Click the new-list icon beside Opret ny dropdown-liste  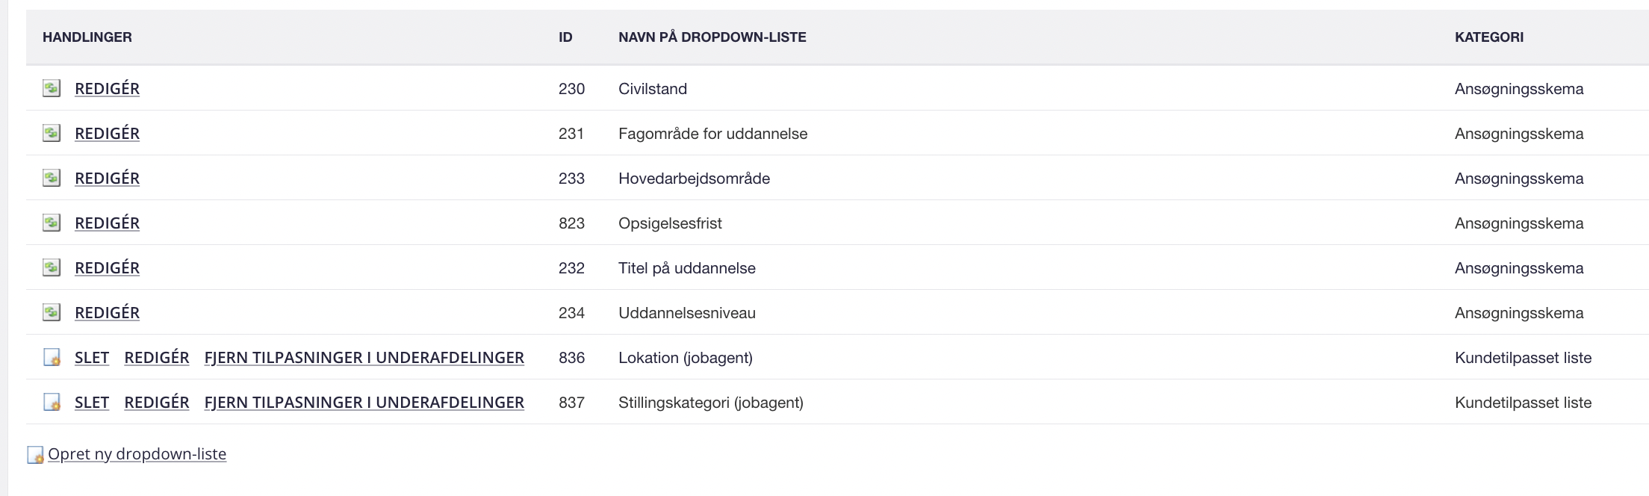point(35,454)
